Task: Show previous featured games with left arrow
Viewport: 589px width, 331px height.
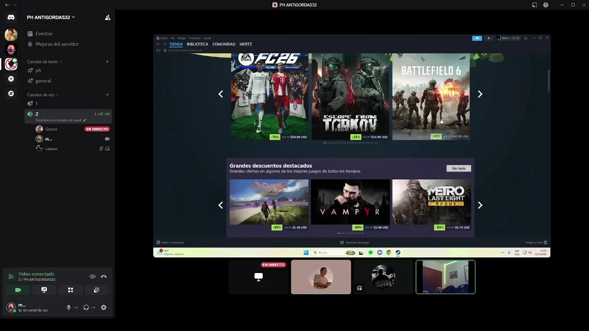Action: click(x=220, y=94)
